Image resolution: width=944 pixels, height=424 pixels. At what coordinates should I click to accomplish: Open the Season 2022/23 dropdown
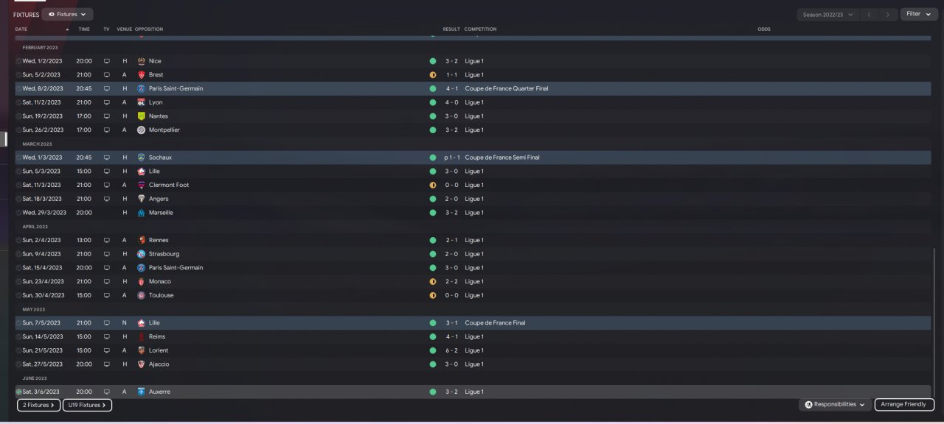tap(827, 14)
